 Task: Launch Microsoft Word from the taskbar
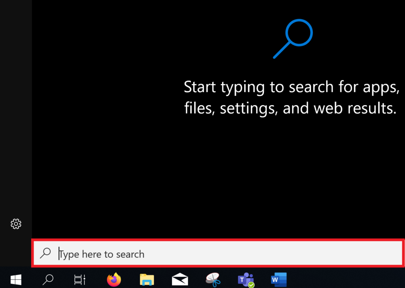[278, 280]
